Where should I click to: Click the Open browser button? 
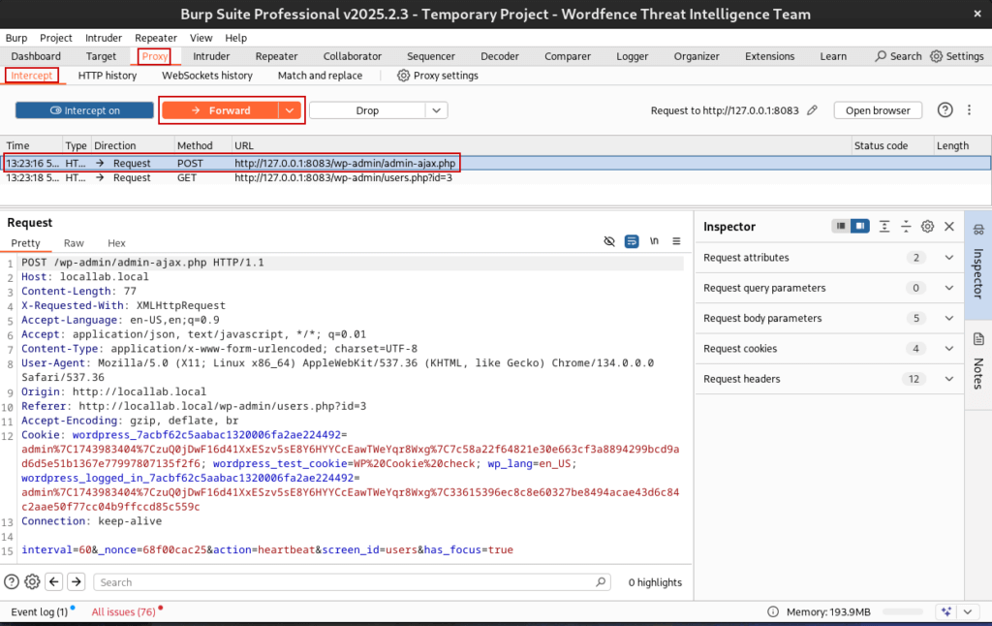(877, 110)
